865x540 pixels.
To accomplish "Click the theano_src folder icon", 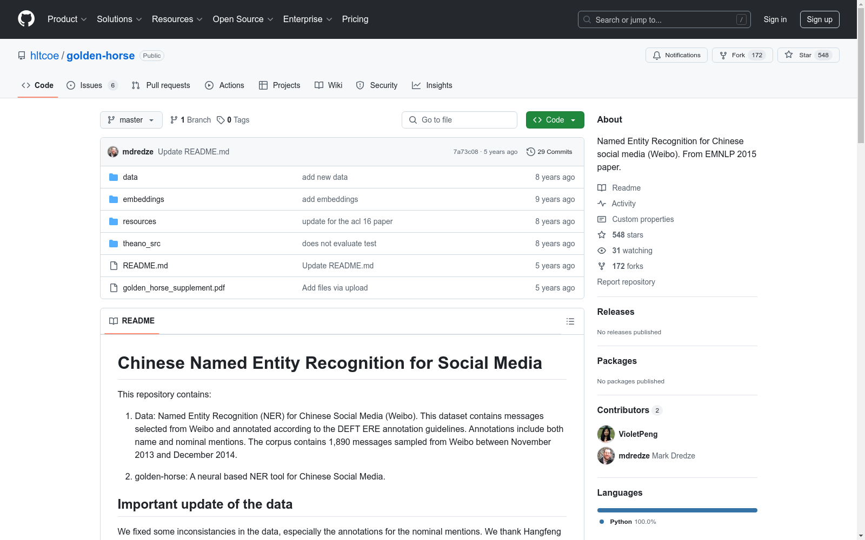I will [114, 244].
